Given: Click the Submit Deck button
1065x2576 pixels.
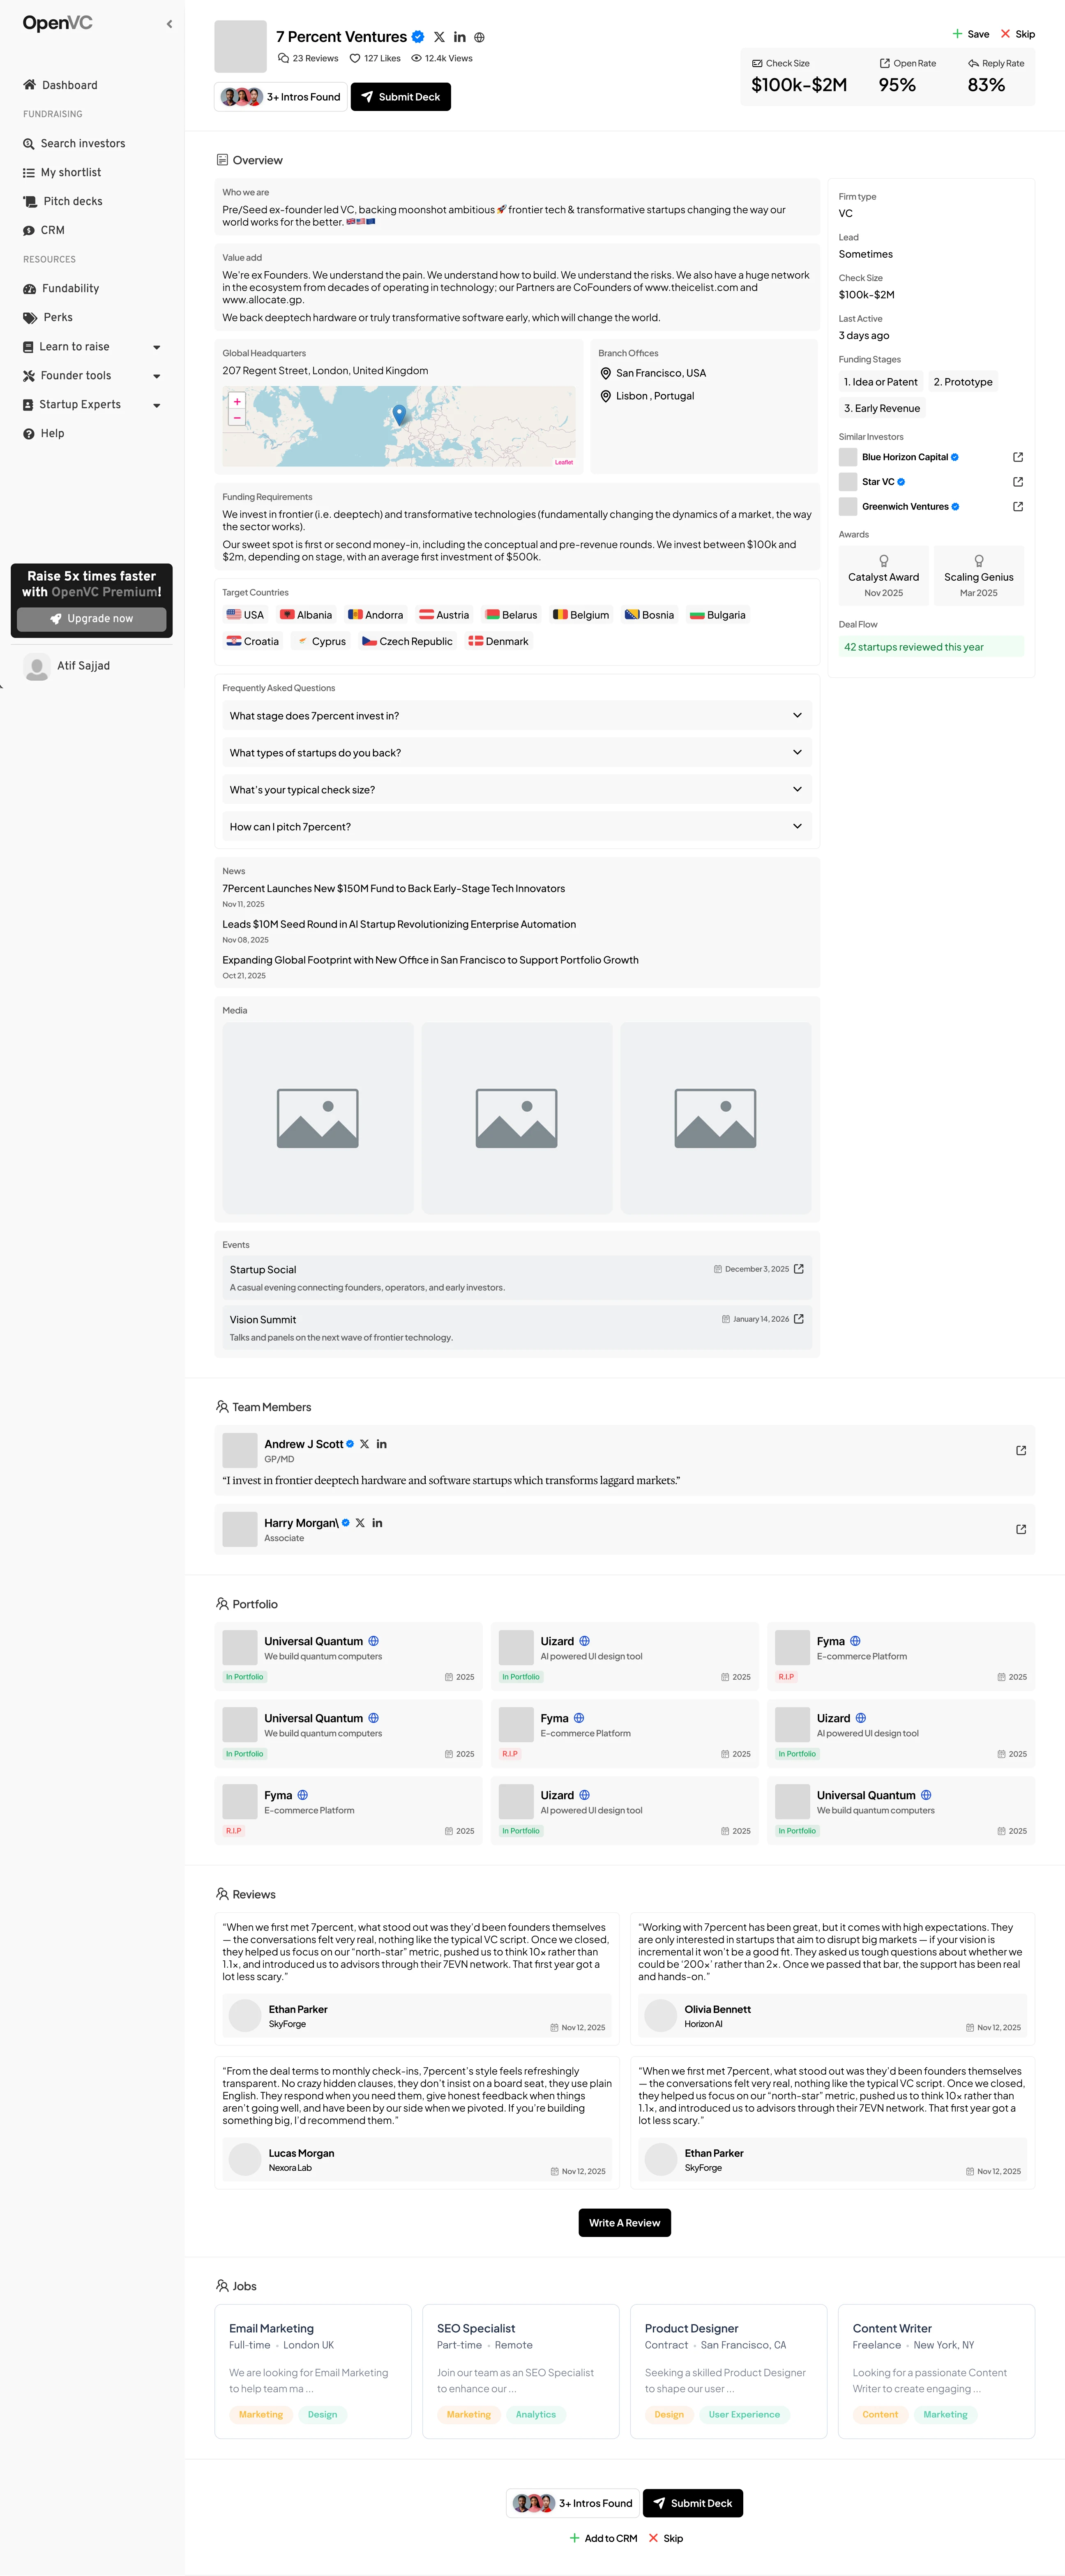Looking at the screenshot, I should pyautogui.click(x=400, y=96).
